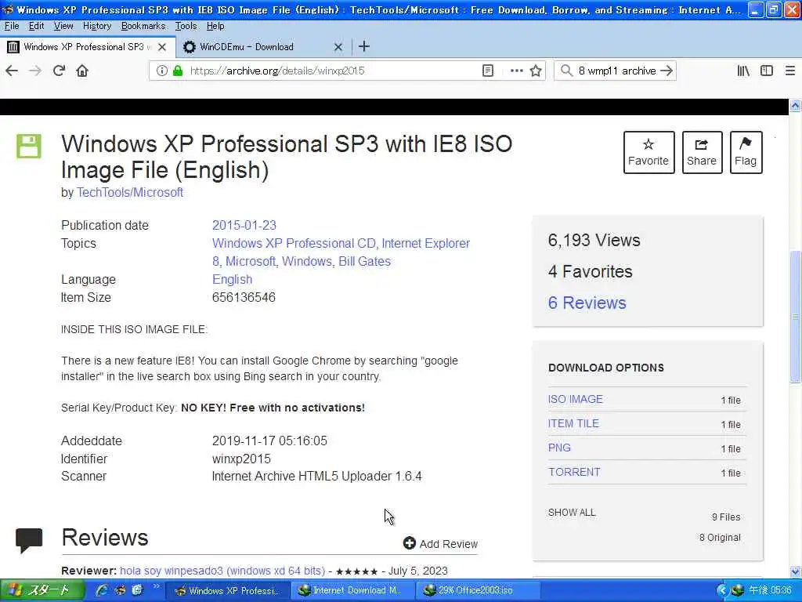
Task: Open a new tab with plus button
Action: (364, 46)
